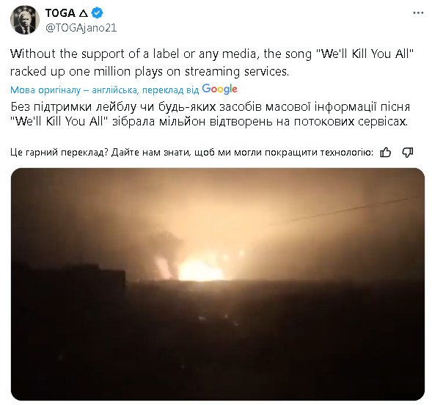Open TOGA's profile avatar picture
Screen dimensions: 432x405
pos(24,20)
